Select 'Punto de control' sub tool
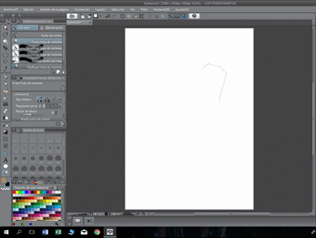This screenshot has width=316, height=238. (38, 35)
